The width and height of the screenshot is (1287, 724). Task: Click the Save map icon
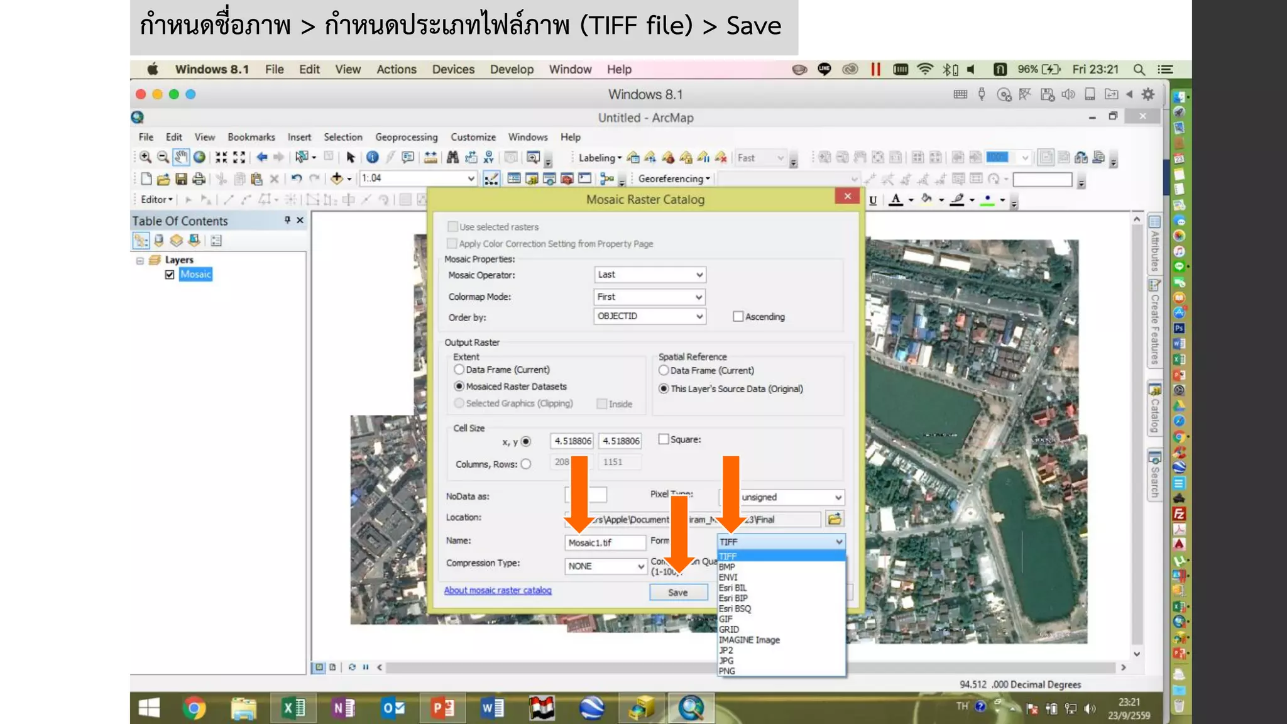(x=181, y=179)
